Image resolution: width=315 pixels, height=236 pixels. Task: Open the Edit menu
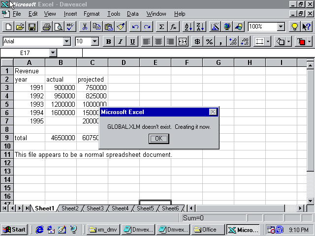tap(33, 14)
